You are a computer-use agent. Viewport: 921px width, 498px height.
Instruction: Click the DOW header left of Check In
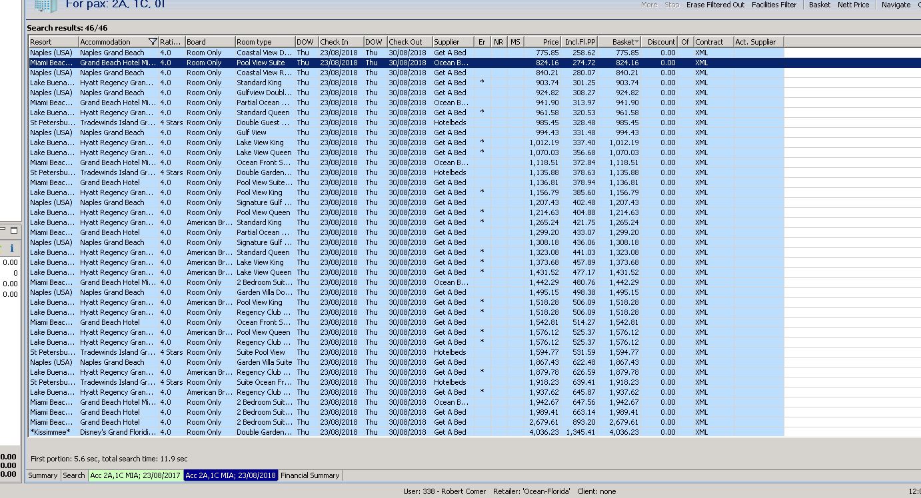point(306,42)
